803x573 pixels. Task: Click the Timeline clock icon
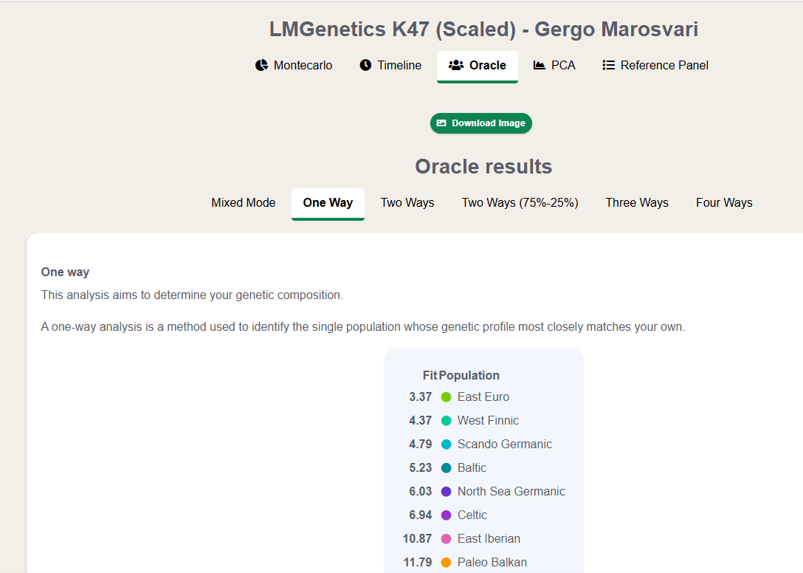coord(365,65)
